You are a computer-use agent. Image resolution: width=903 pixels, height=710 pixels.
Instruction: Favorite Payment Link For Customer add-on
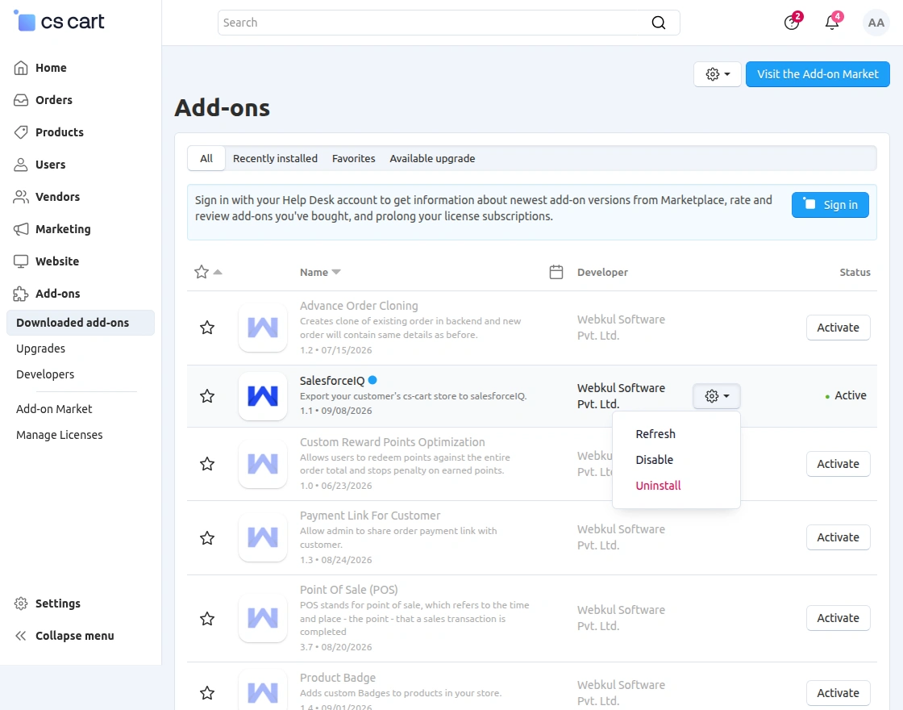(x=207, y=538)
